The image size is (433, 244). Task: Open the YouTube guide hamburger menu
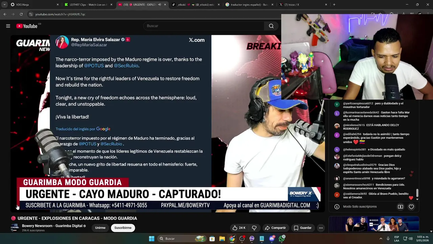tap(8, 26)
